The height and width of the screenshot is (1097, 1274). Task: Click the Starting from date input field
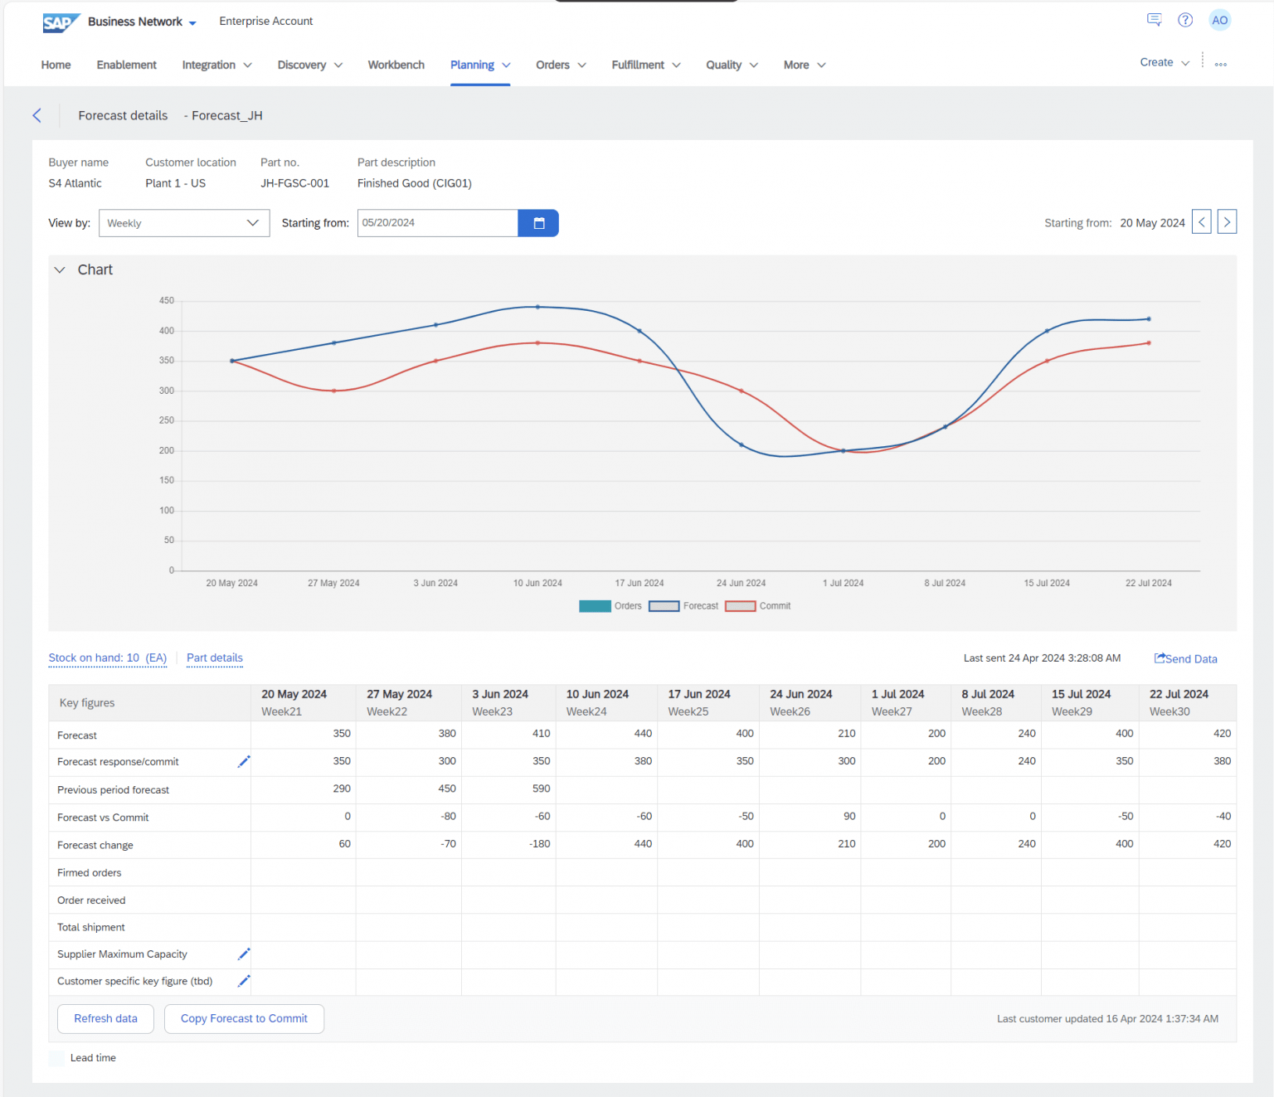pos(437,223)
